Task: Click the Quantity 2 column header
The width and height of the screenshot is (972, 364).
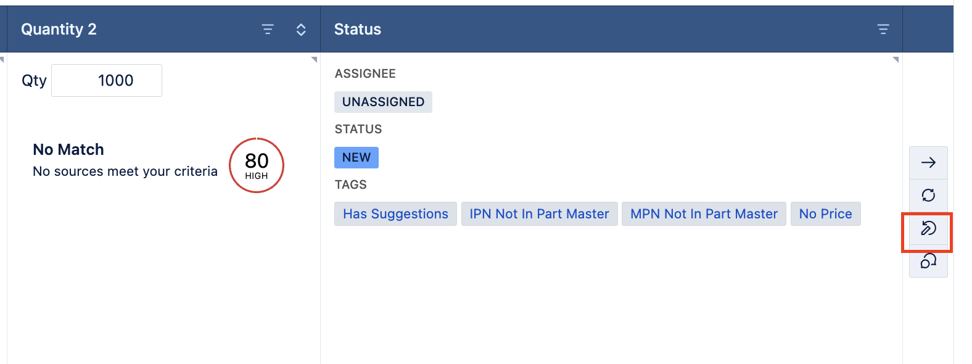Action: pyautogui.click(x=59, y=30)
